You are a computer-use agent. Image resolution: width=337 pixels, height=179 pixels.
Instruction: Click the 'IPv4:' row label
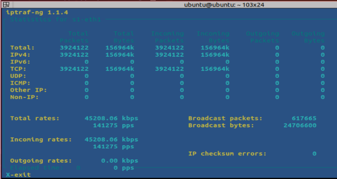[20, 54]
